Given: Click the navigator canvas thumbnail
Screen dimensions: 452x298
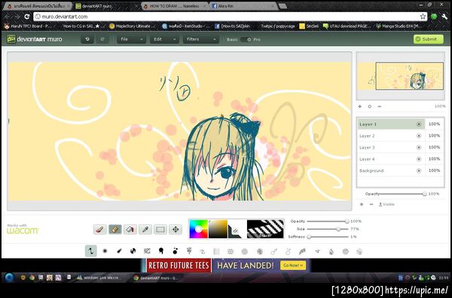Looking at the screenshot, I should [x=401, y=76].
